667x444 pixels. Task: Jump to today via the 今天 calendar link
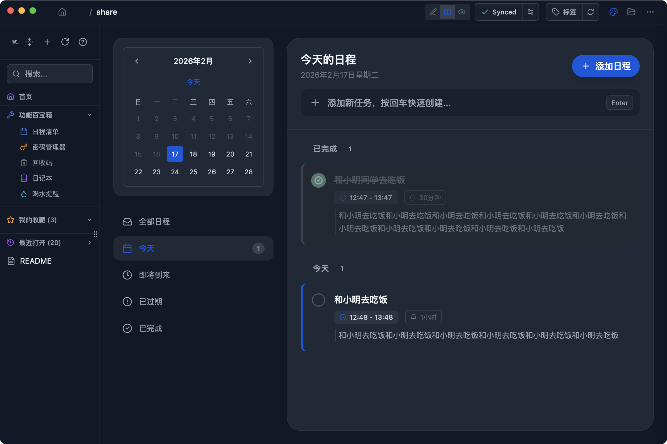193,82
